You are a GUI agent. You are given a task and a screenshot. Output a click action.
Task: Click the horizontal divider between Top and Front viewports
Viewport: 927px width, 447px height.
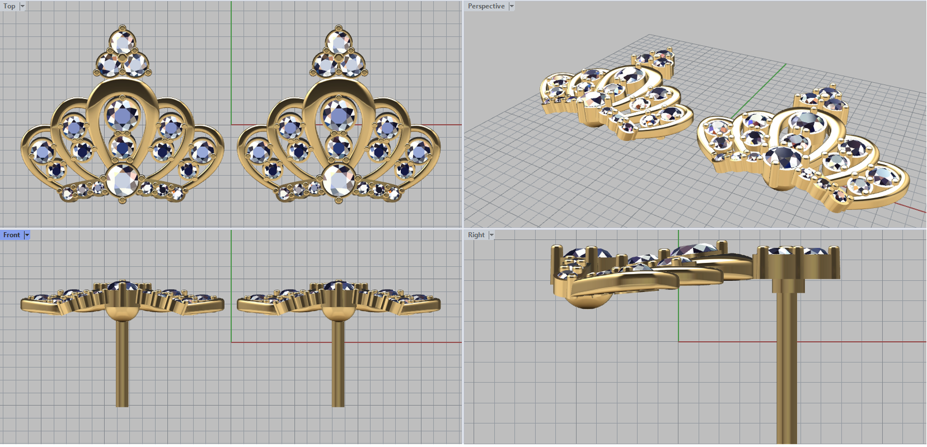pyautogui.click(x=116, y=229)
